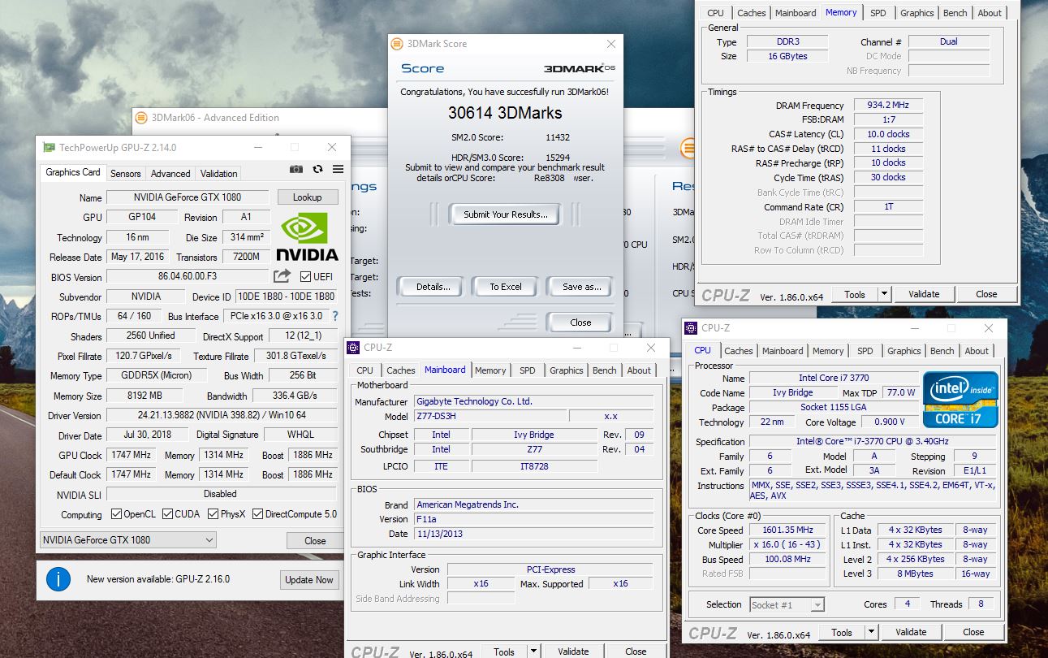Click the 3DMark Score window title icon
The height and width of the screenshot is (658, 1048).
(x=396, y=44)
